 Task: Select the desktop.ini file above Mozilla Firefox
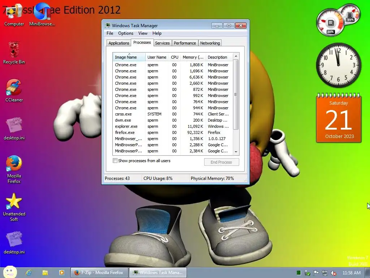point(14,129)
